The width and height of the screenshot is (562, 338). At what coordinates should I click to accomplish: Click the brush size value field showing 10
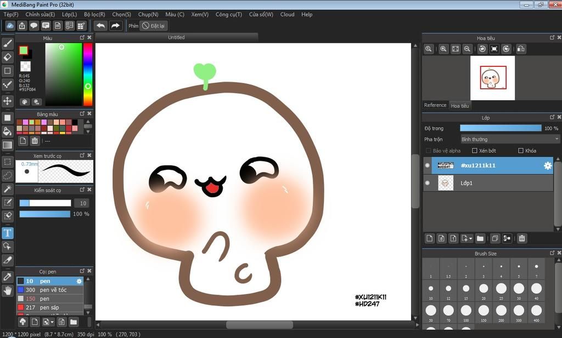[82, 203]
